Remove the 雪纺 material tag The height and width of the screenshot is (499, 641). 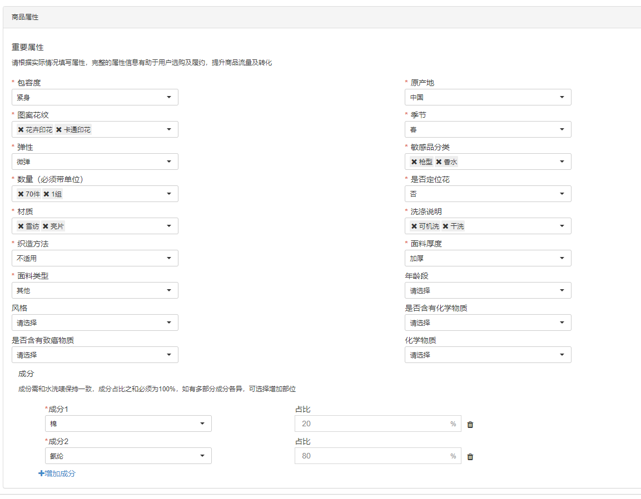pyautogui.click(x=21, y=226)
